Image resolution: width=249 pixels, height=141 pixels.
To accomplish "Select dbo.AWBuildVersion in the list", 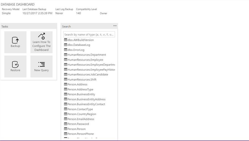I will click(81, 40).
